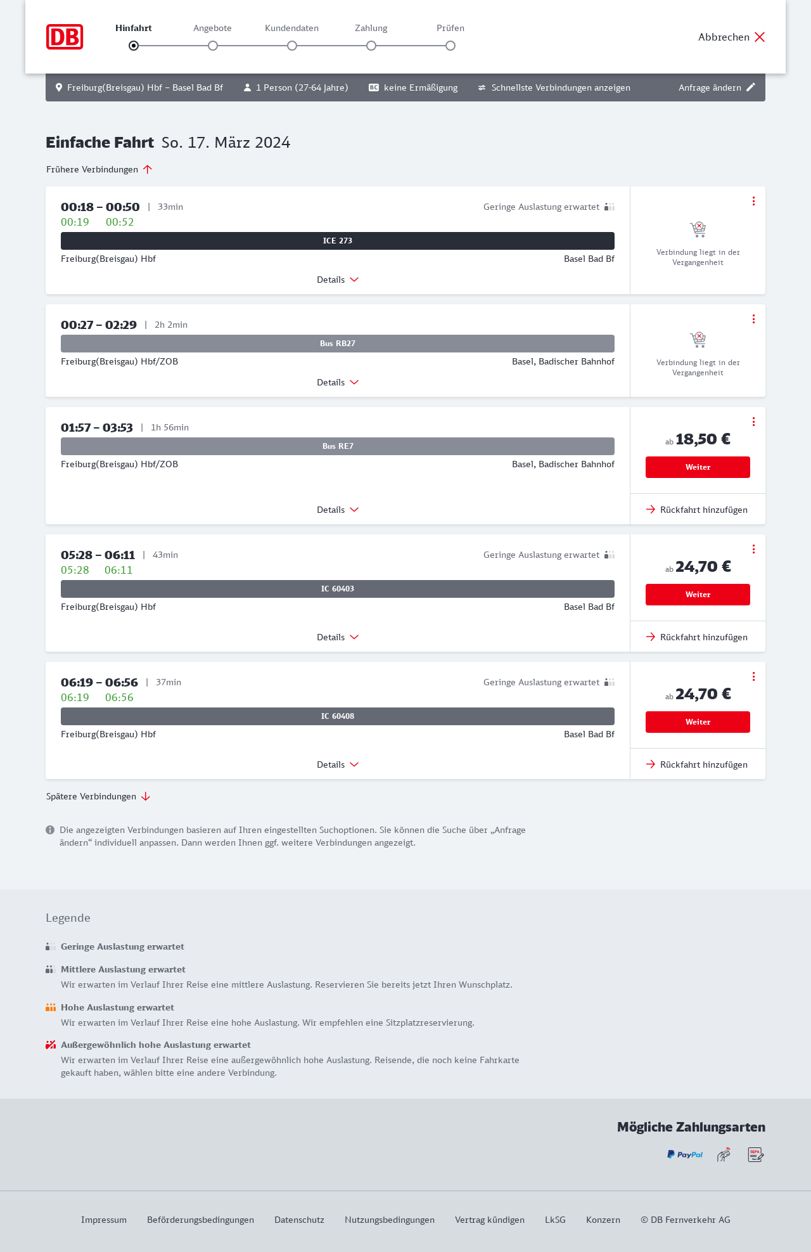Open three-dot menu for ICE 273 connection

[x=753, y=201]
